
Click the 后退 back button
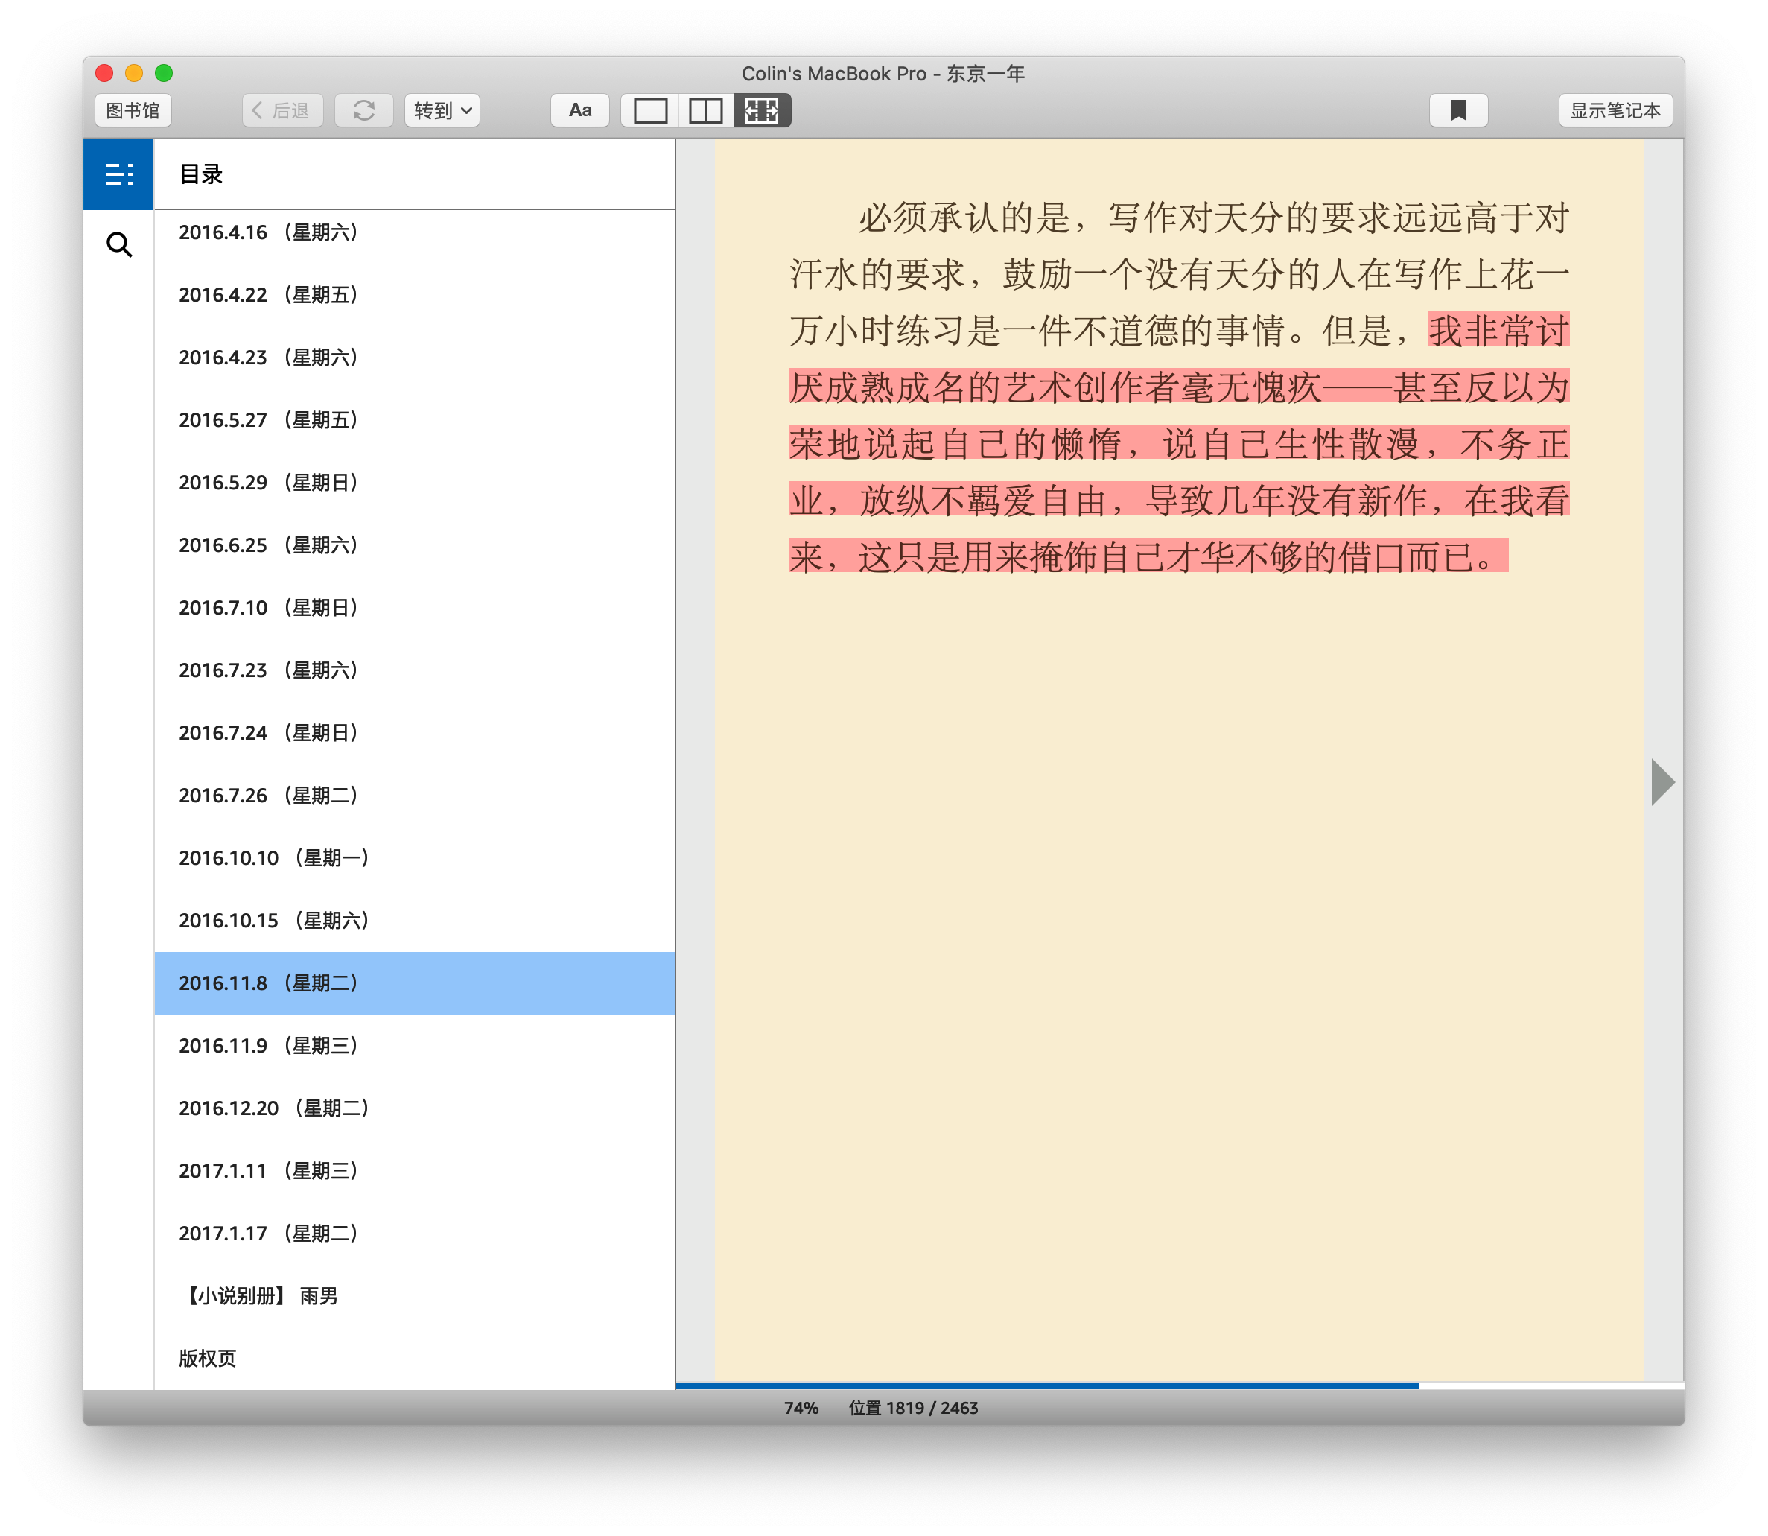point(283,110)
